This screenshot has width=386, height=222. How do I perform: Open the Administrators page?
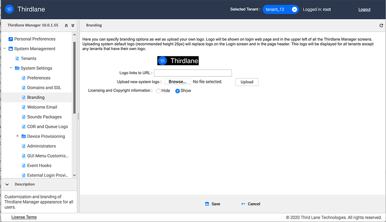click(x=41, y=146)
